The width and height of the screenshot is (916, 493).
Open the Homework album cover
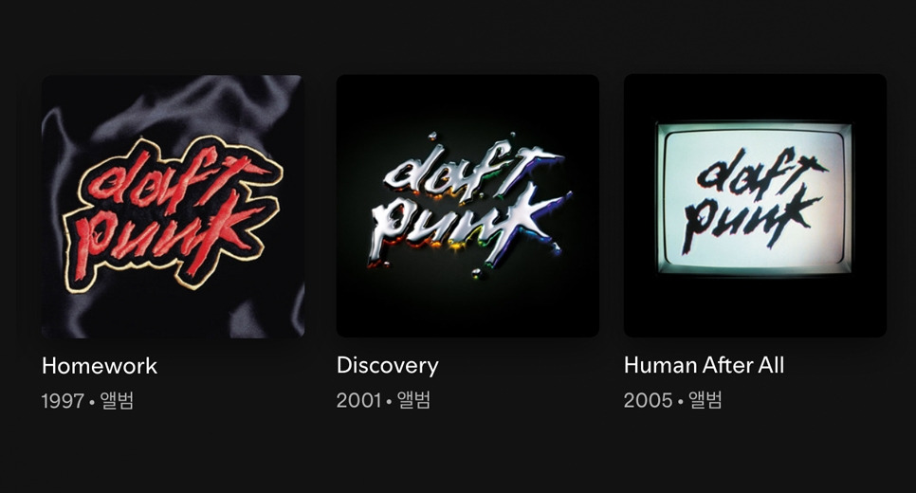coord(173,206)
